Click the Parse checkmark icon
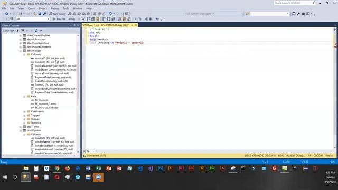 (x=83, y=19)
